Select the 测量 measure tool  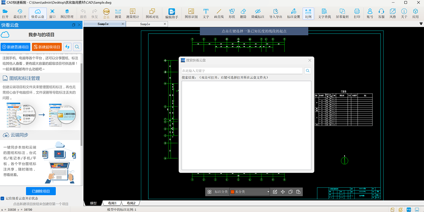point(118,13)
